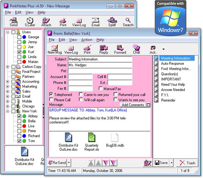Click the Cell # input field

click(x=120, y=77)
